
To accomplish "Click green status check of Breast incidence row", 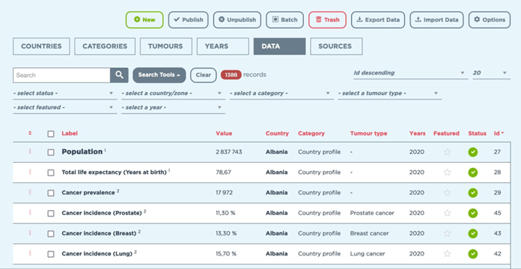I will pos(473,234).
